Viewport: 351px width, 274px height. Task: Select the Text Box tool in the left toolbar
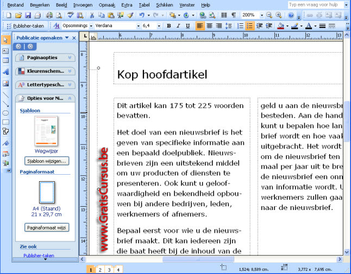(5, 51)
